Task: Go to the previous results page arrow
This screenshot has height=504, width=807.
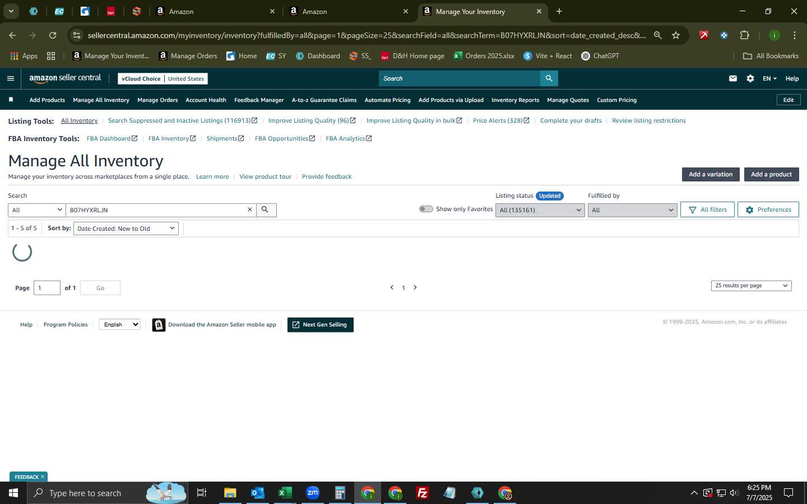Action: [392, 287]
